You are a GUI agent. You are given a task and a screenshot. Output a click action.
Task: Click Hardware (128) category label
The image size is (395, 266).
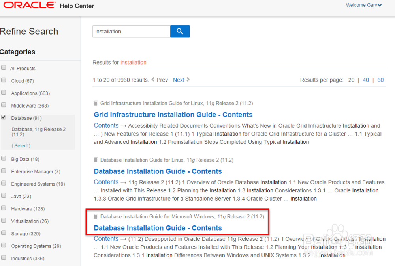pos(28,209)
